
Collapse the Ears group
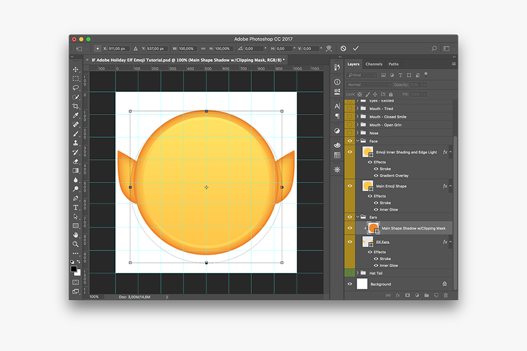click(358, 217)
